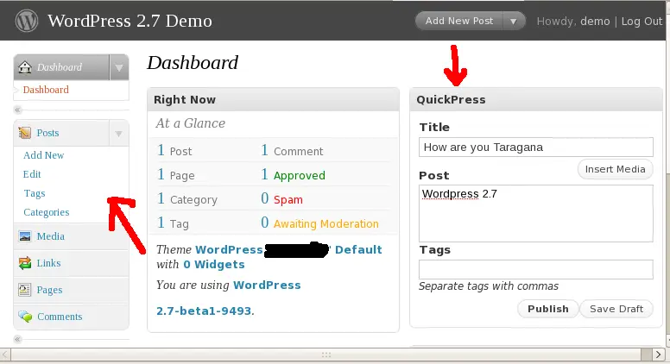
Task: Click the Default theme link
Action: (358, 249)
